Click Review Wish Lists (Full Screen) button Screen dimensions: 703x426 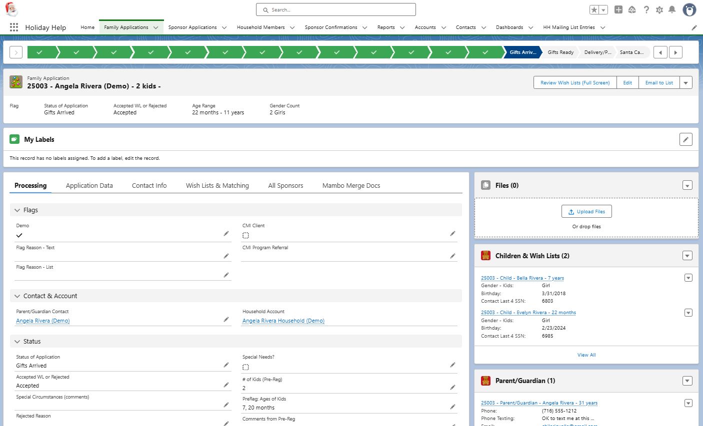click(x=575, y=83)
